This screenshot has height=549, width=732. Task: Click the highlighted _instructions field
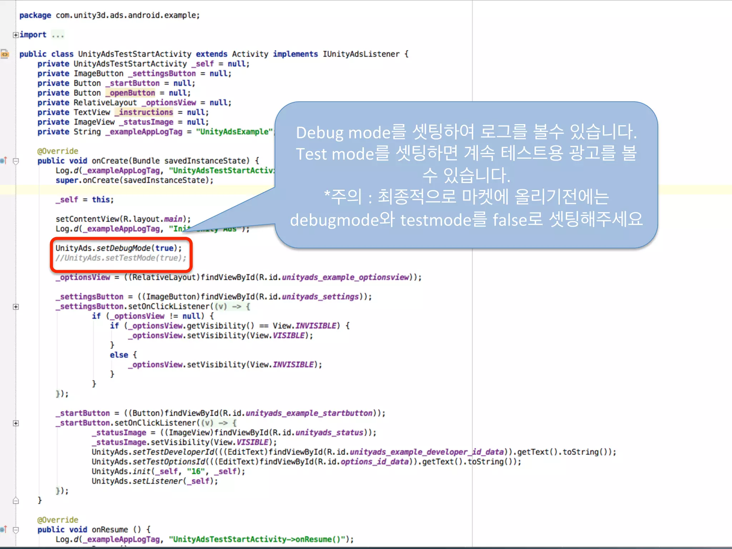pyautogui.click(x=144, y=112)
